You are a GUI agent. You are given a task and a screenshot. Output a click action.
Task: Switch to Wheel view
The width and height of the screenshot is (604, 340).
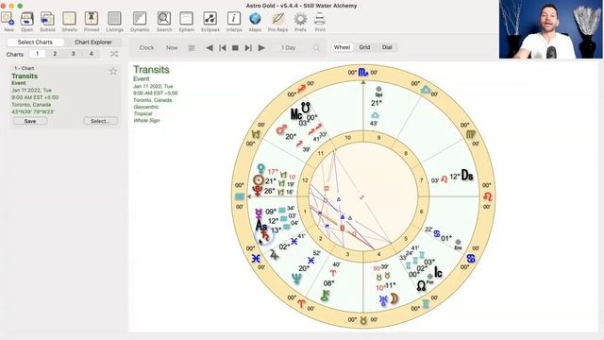click(x=342, y=47)
